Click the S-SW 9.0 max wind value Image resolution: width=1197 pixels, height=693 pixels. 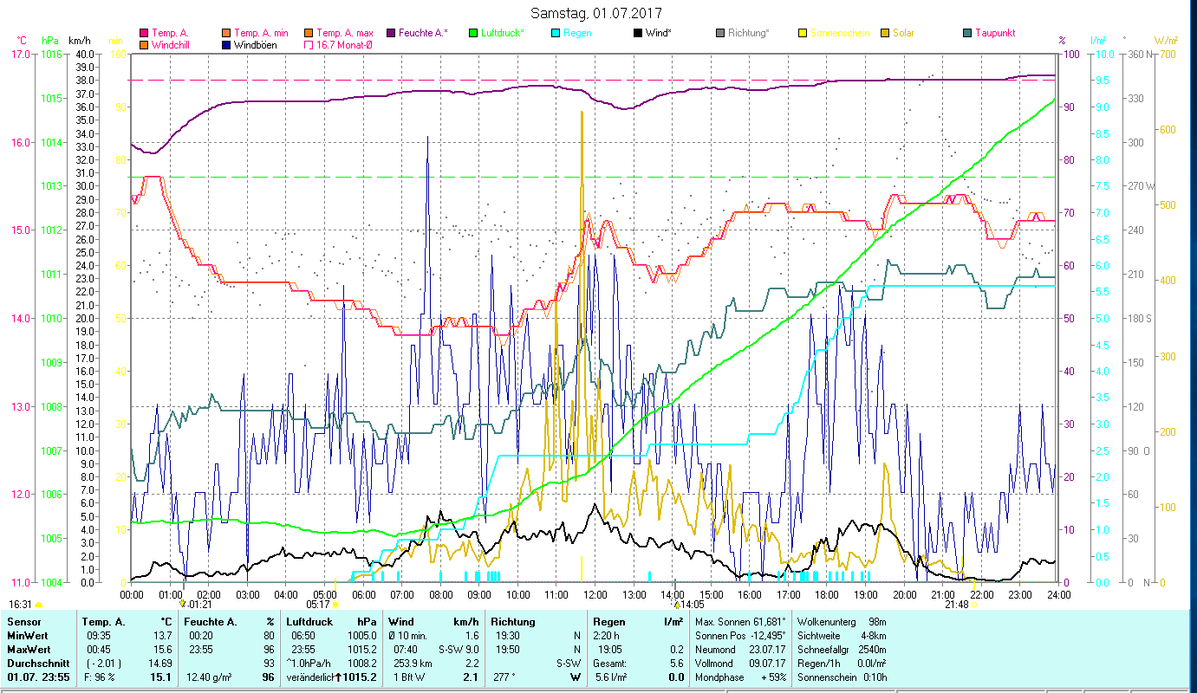pos(459,650)
